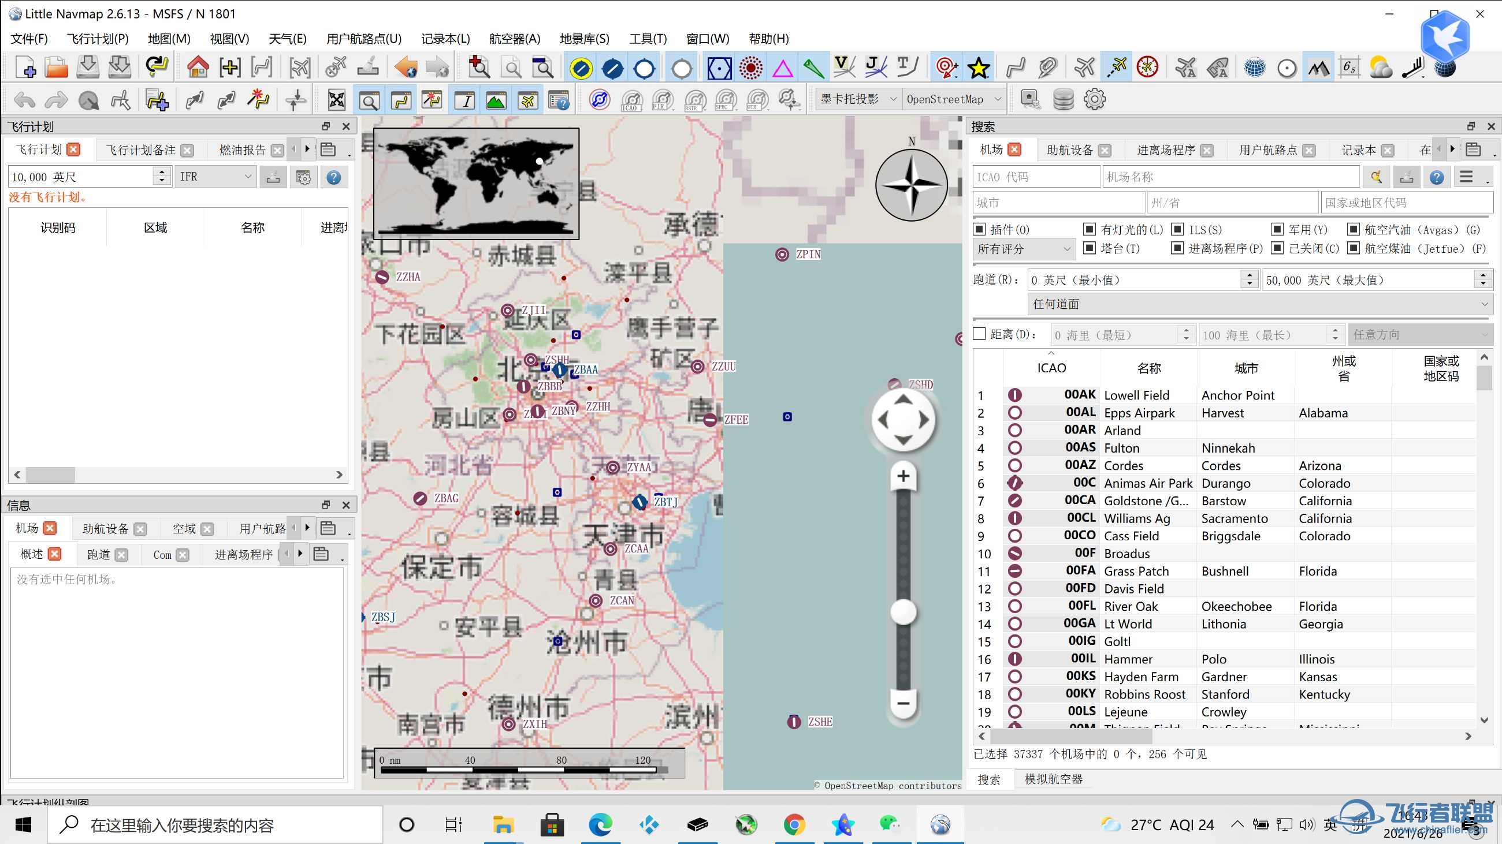1502x844 pixels.
Task: Toggle the ILS(S) checkbox
Action: click(1177, 229)
